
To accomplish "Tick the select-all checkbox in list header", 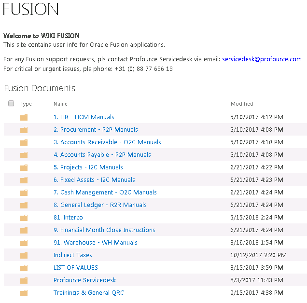I will [11, 103].
